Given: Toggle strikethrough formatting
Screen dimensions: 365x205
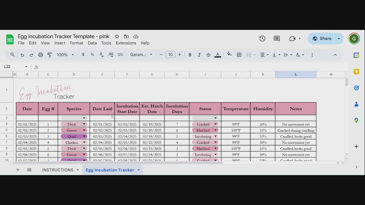Looking at the screenshot, I should pos(208,55).
